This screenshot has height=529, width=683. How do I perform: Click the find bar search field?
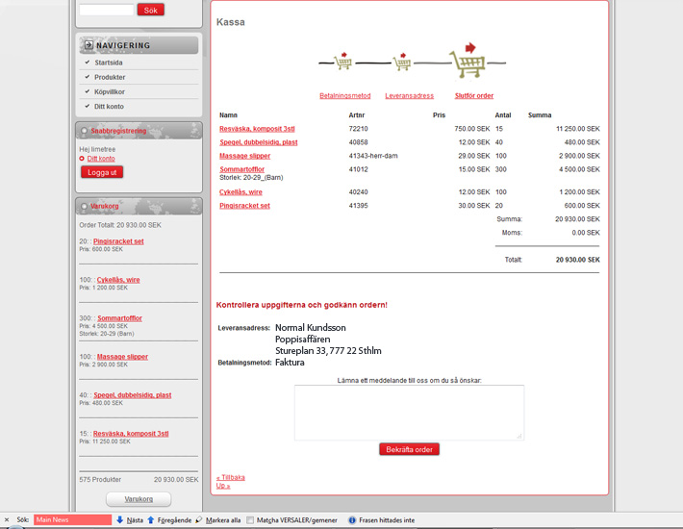click(73, 519)
